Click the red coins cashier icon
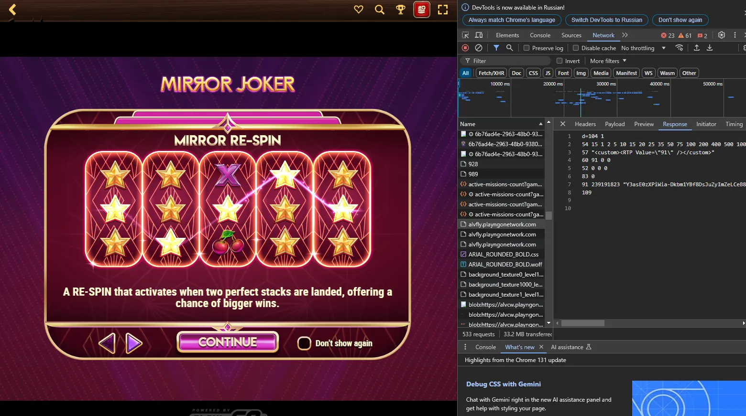The height and width of the screenshot is (416, 746). click(421, 10)
